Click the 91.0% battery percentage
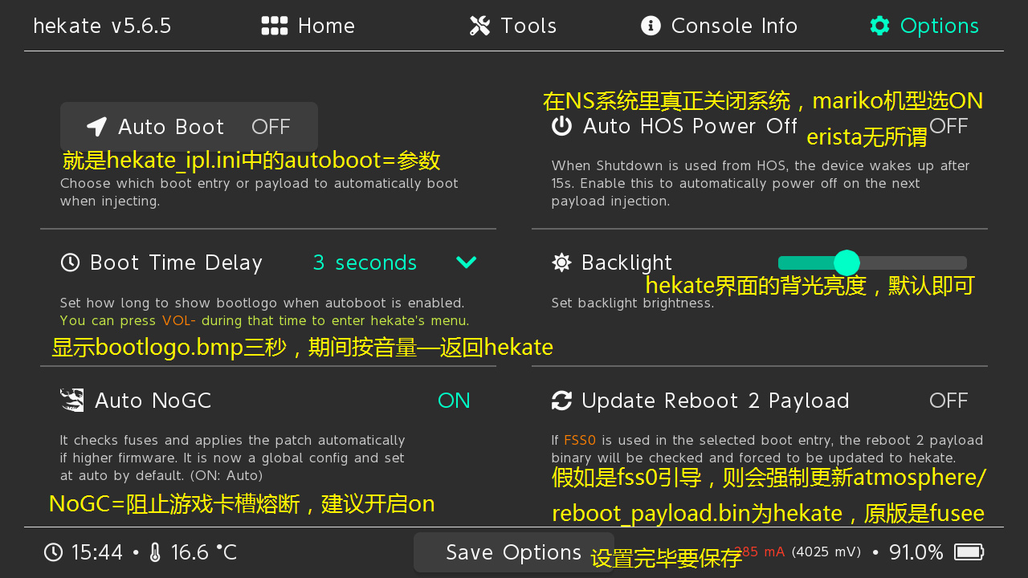Viewport: 1028px width, 578px height. tap(916, 552)
